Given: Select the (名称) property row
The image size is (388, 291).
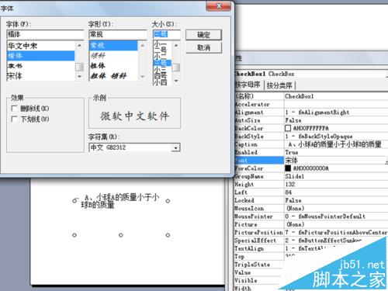Looking at the screenshot, I should tap(311, 96).
